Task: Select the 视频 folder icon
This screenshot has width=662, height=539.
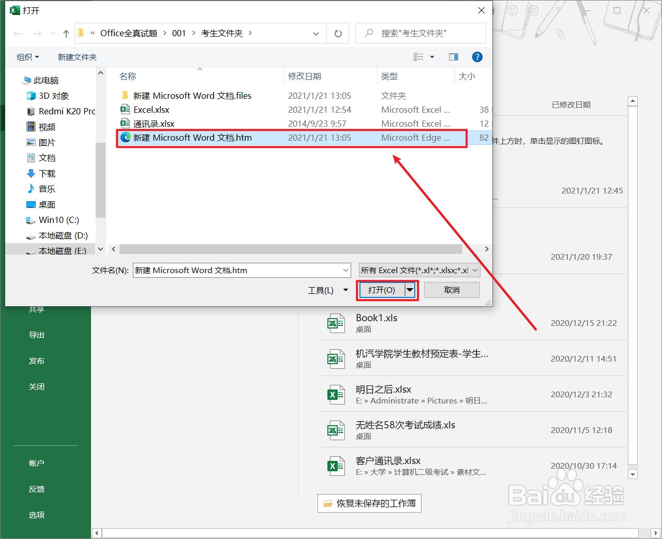Action: point(31,127)
